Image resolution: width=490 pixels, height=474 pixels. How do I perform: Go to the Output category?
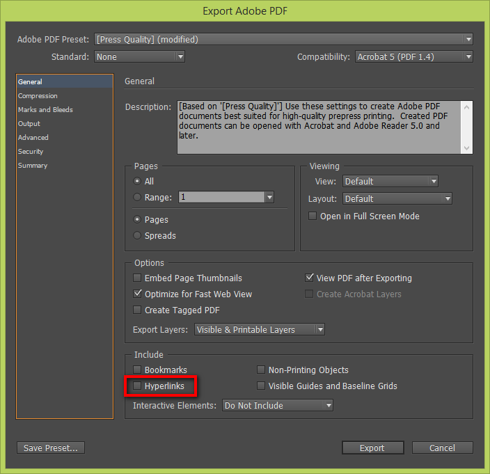tap(65, 124)
